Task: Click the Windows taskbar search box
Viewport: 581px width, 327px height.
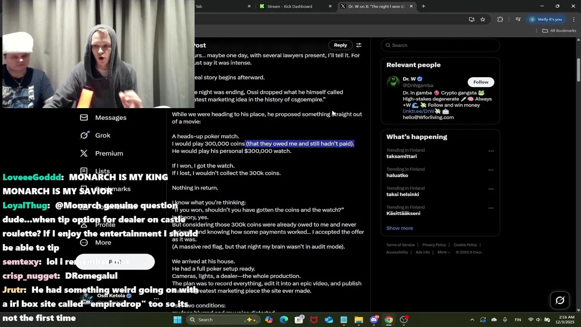Action: tap(223, 320)
